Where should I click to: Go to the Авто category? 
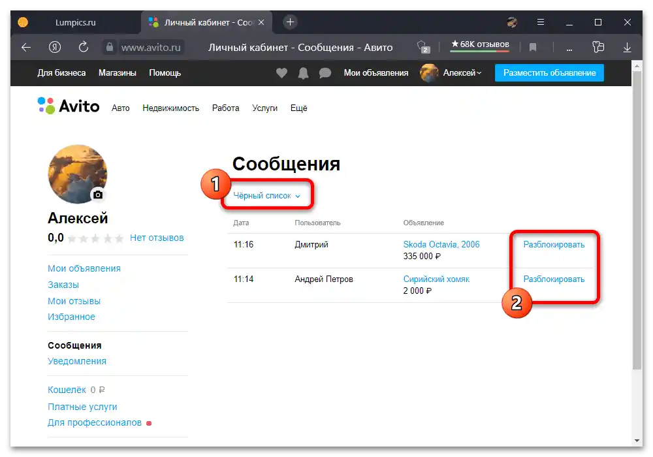tap(120, 108)
